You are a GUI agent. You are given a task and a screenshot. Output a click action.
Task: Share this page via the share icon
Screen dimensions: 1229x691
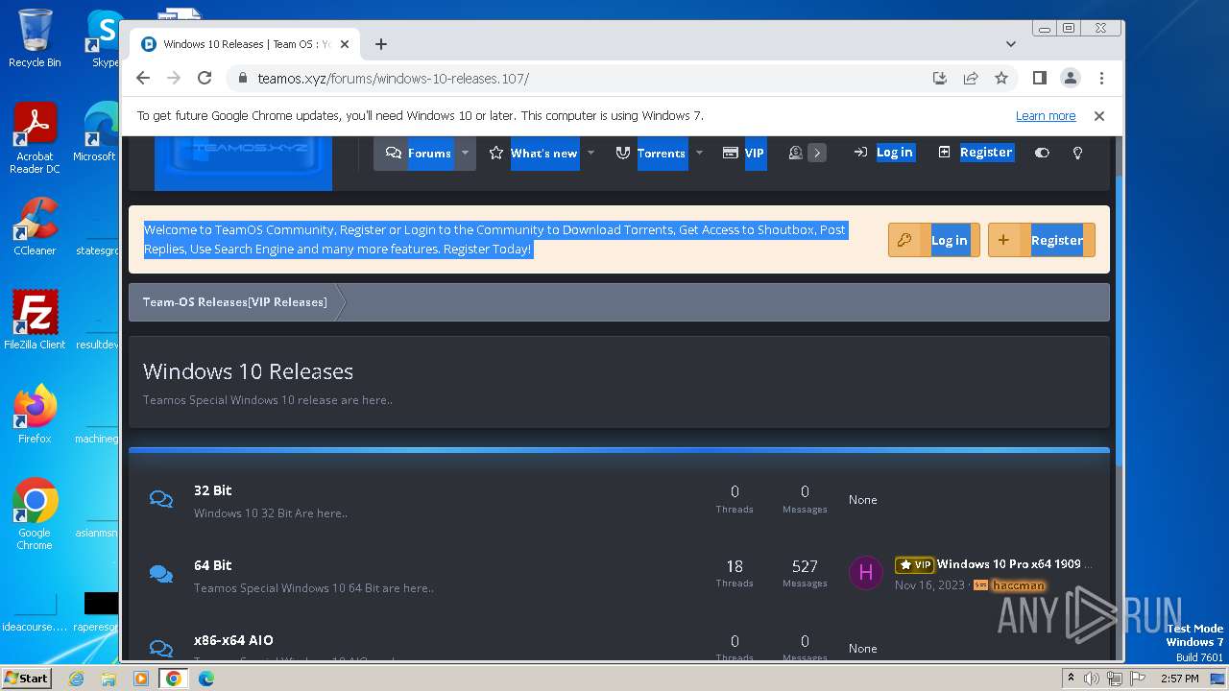971,78
